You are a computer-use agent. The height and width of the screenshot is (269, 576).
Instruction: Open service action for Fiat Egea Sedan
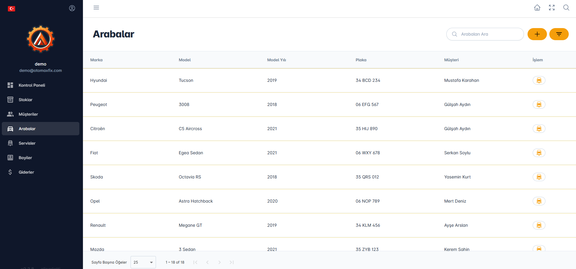[x=539, y=153]
